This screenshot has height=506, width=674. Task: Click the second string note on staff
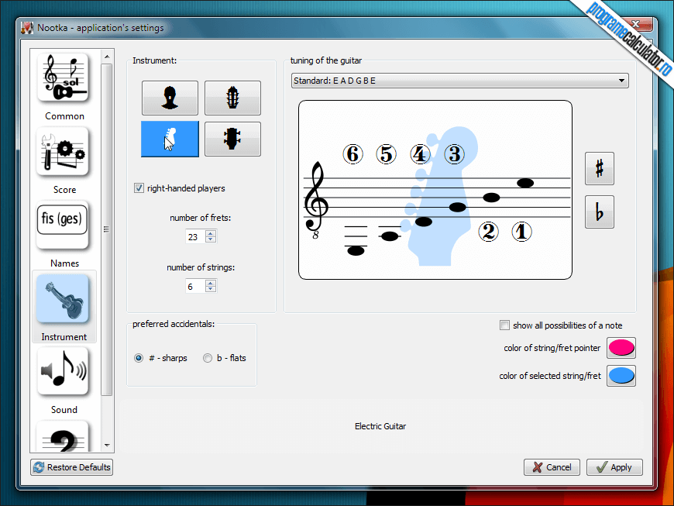point(491,198)
